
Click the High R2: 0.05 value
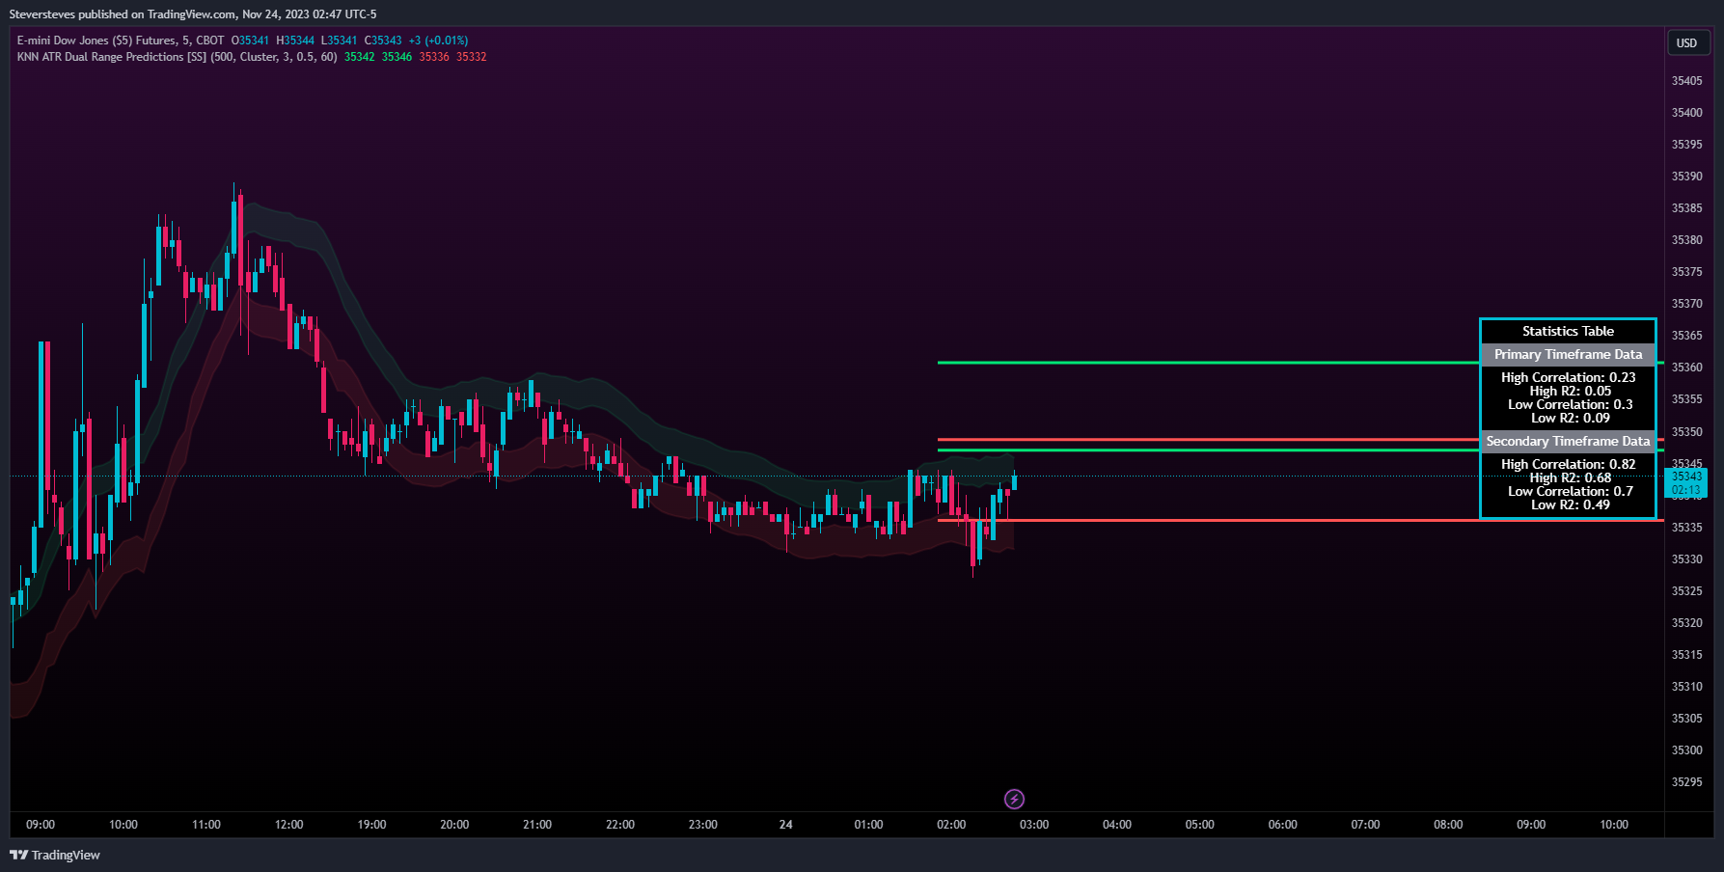(x=1570, y=391)
